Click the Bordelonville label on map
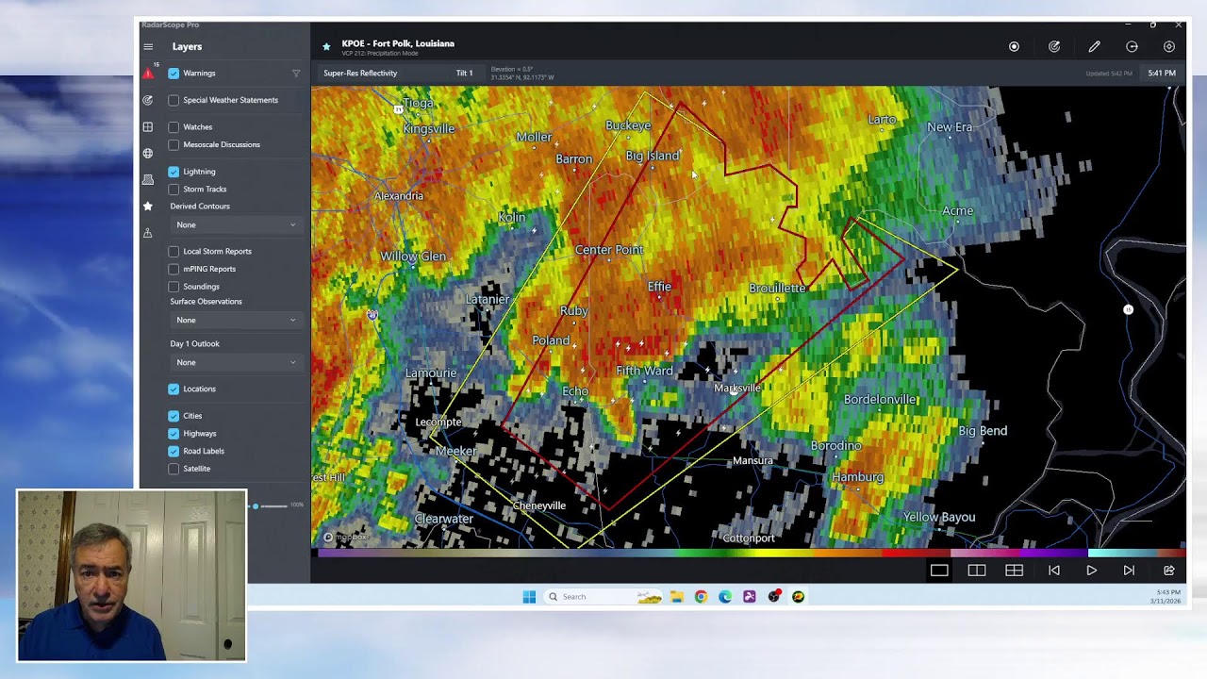 click(x=881, y=399)
